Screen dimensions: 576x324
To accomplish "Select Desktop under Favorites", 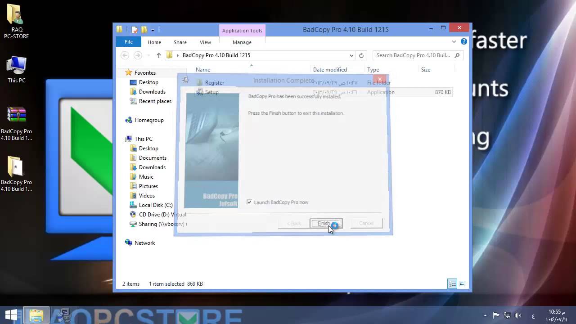I will click(x=148, y=82).
